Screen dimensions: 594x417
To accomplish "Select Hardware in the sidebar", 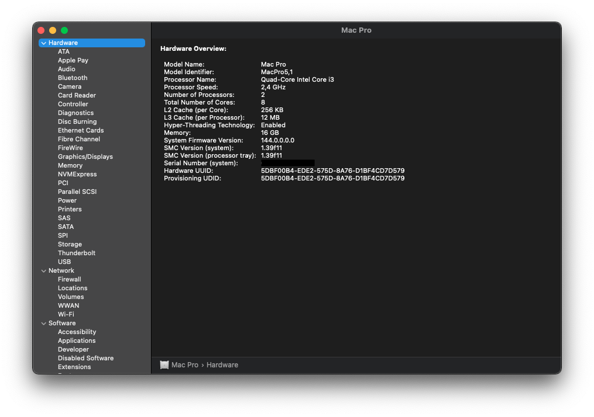I will pos(92,43).
